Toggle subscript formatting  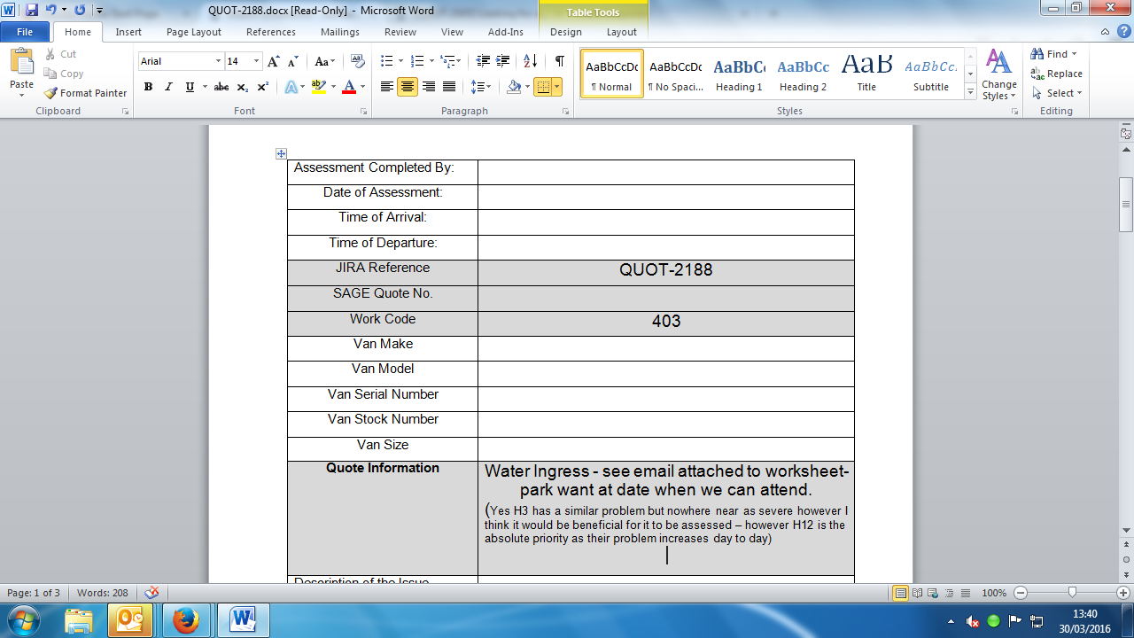(x=243, y=87)
